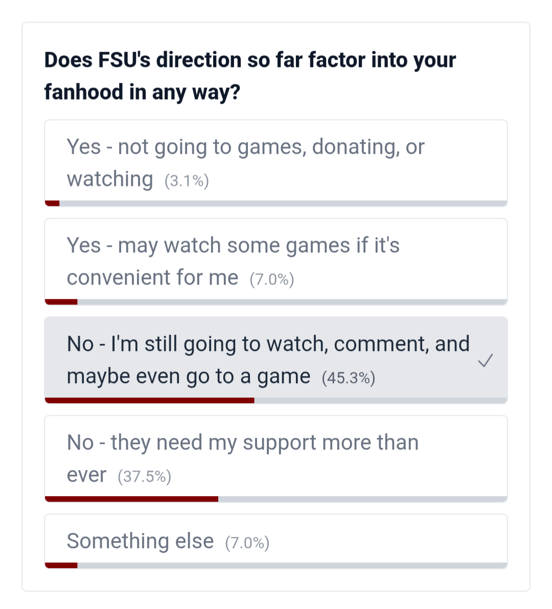Click grey unfilled bar under 'Something else'

coord(292,565)
